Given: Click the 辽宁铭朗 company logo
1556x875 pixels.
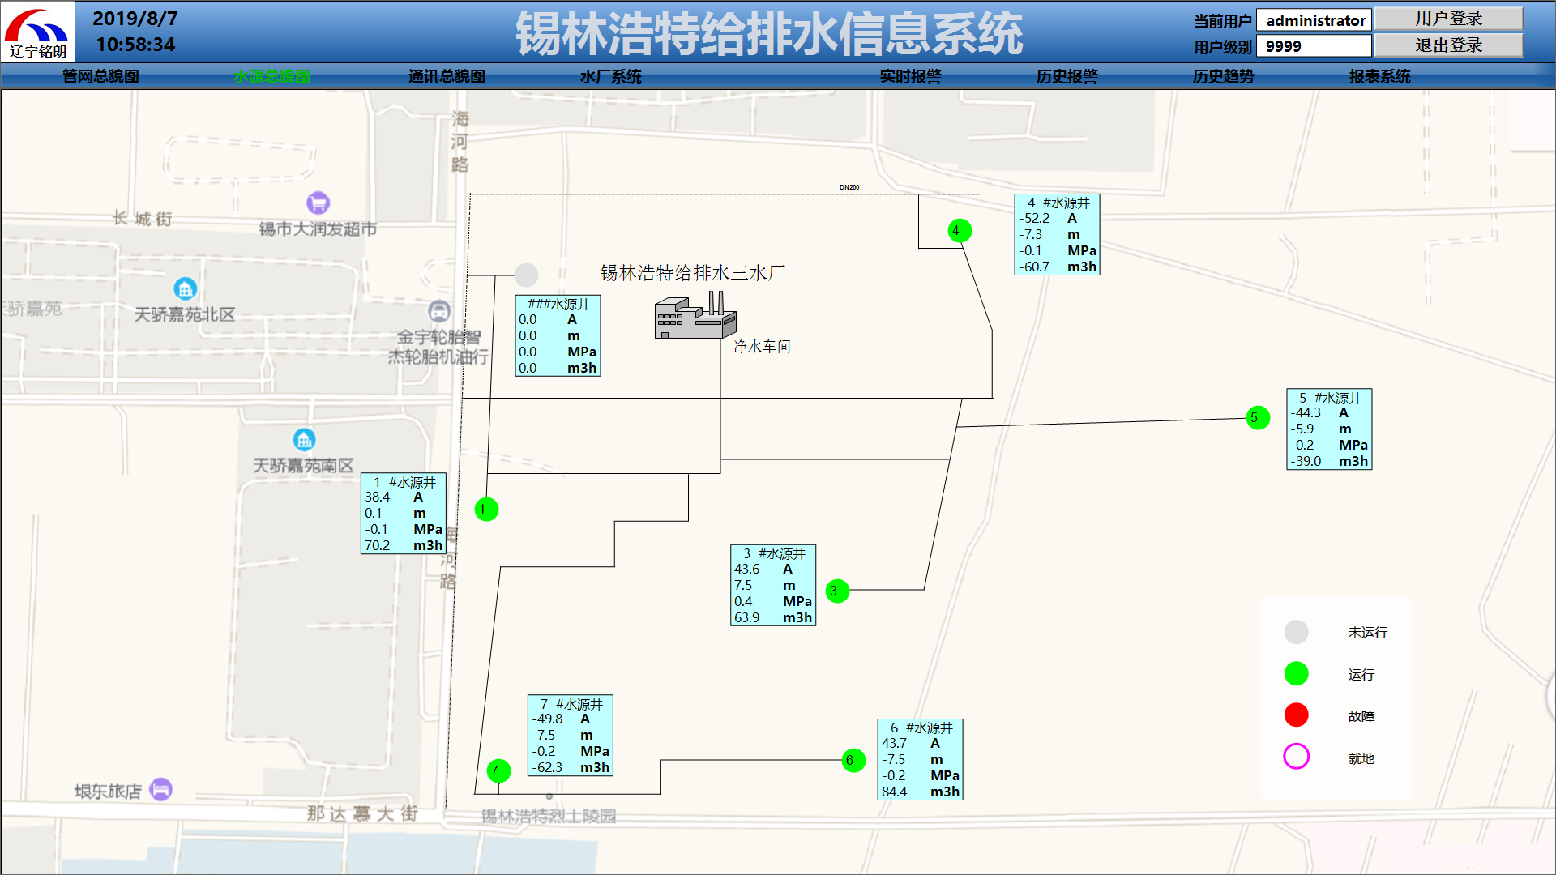Looking at the screenshot, I should tap(37, 32).
